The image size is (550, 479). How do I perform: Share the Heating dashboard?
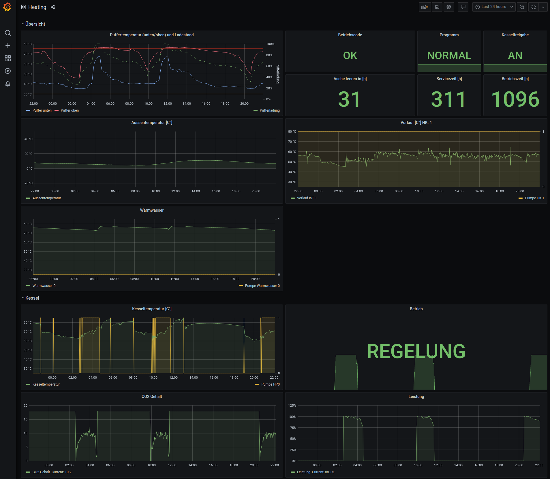(53, 7)
